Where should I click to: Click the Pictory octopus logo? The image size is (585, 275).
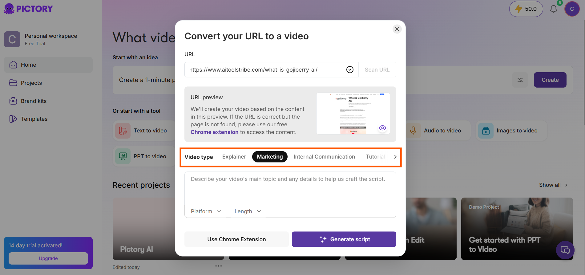pyautogui.click(x=9, y=9)
